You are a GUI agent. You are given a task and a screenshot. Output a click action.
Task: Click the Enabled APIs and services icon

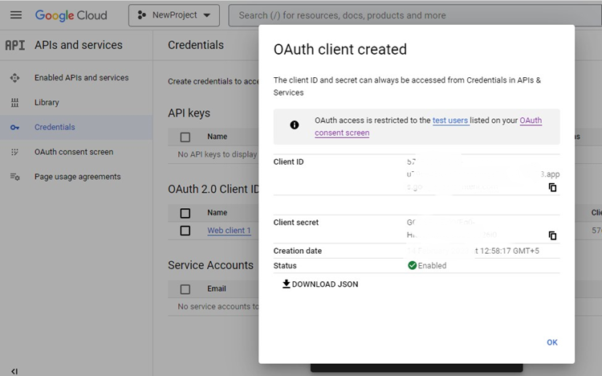[14, 78]
